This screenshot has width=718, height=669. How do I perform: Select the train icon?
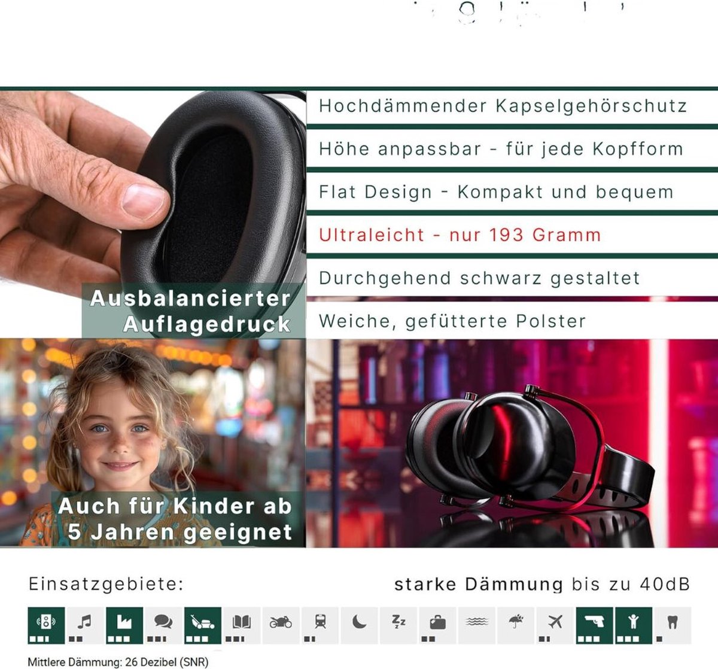click(320, 625)
